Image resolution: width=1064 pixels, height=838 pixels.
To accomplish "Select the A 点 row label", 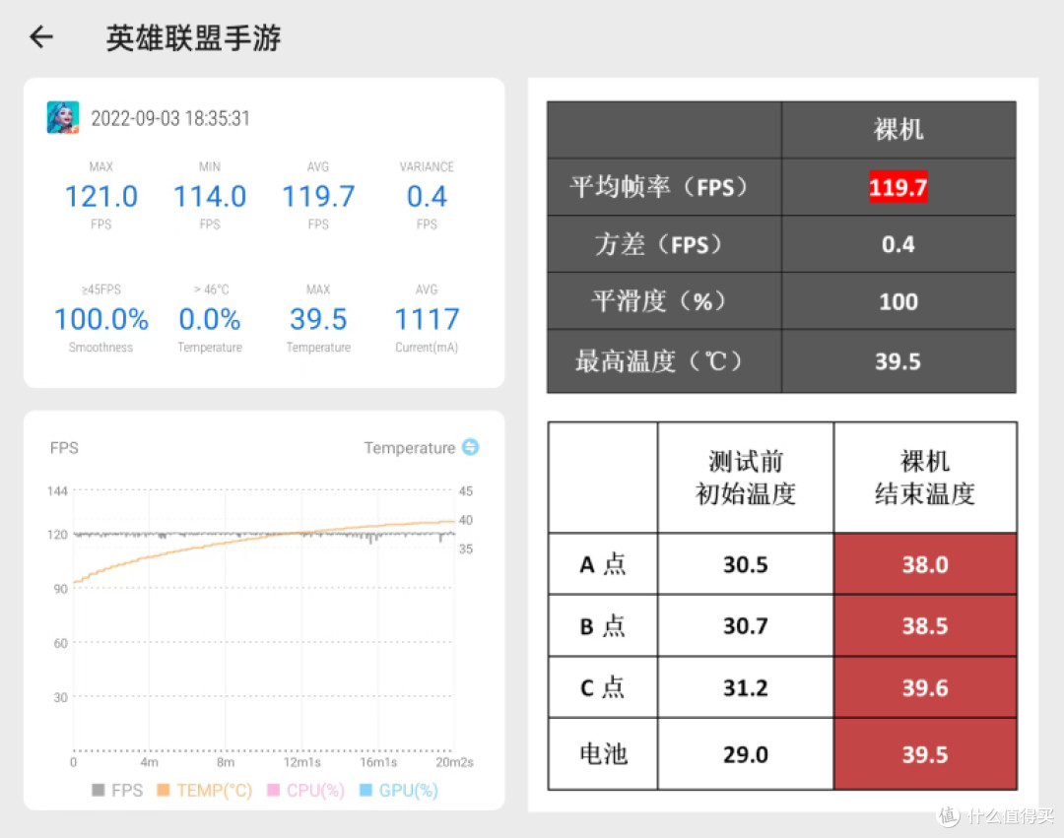I will click(603, 564).
